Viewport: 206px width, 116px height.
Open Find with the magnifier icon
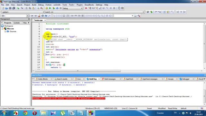[x=38, y=8]
